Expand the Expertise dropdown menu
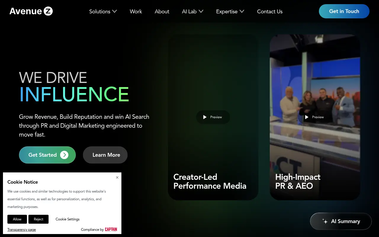Screen dimensions: 379x237 pyautogui.click(x=230, y=12)
